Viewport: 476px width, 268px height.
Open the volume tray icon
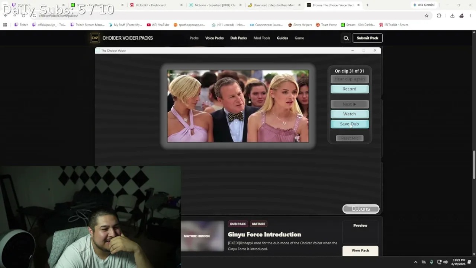[x=446, y=262]
